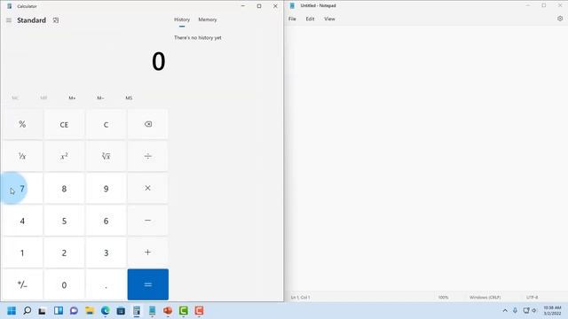This screenshot has width=568, height=319.
Task: Click digit 3 on the Calculator
Action: pyautogui.click(x=106, y=253)
